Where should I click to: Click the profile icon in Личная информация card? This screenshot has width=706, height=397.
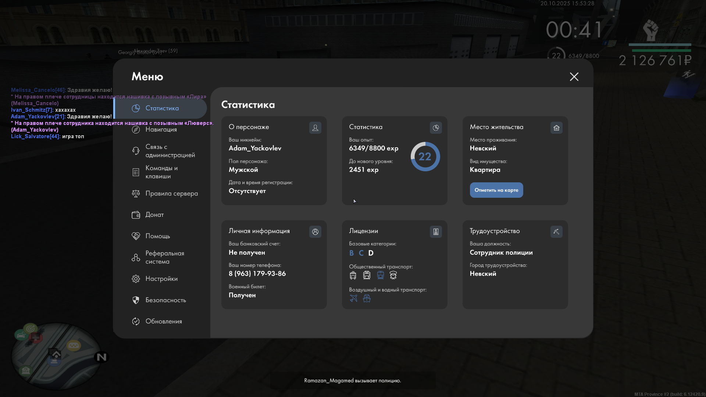(x=315, y=232)
